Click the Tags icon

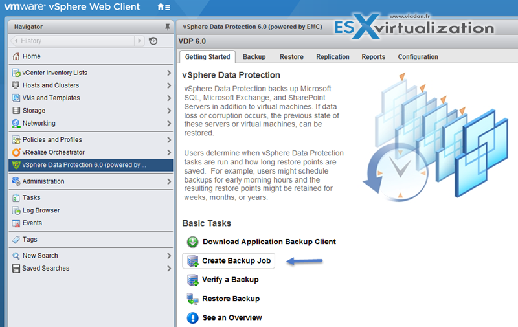click(x=16, y=240)
